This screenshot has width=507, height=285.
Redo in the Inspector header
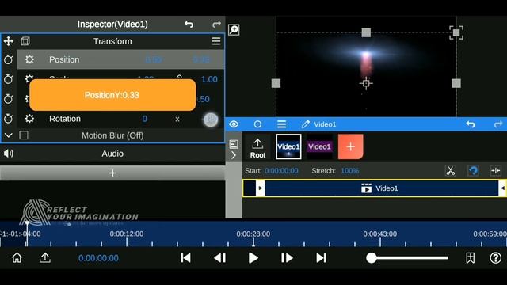click(x=216, y=25)
